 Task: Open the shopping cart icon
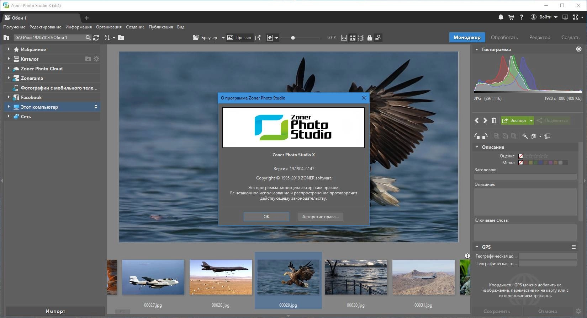pos(511,17)
